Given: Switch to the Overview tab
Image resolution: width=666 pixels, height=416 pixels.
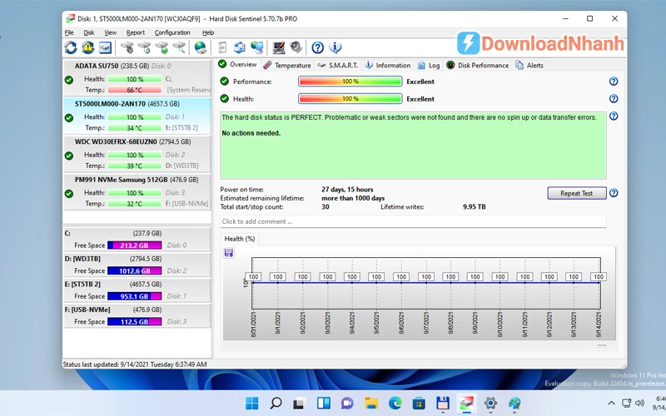Looking at the screenshot, I should pyautogui.click(x=237, y=65).
